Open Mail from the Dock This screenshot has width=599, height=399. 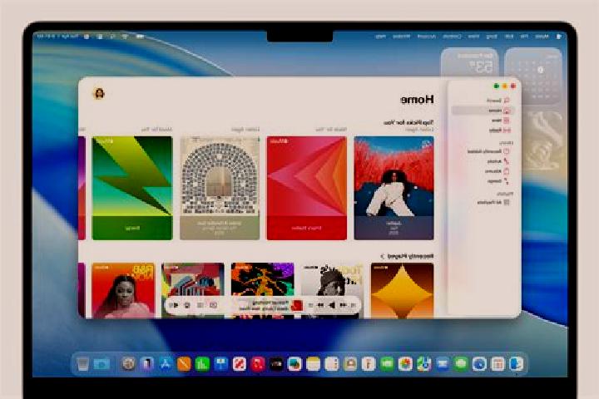pyautogui.click(x=442, y=363)
